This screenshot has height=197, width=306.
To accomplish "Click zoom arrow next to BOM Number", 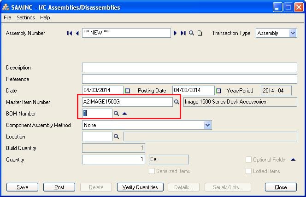I will (125, 113).
